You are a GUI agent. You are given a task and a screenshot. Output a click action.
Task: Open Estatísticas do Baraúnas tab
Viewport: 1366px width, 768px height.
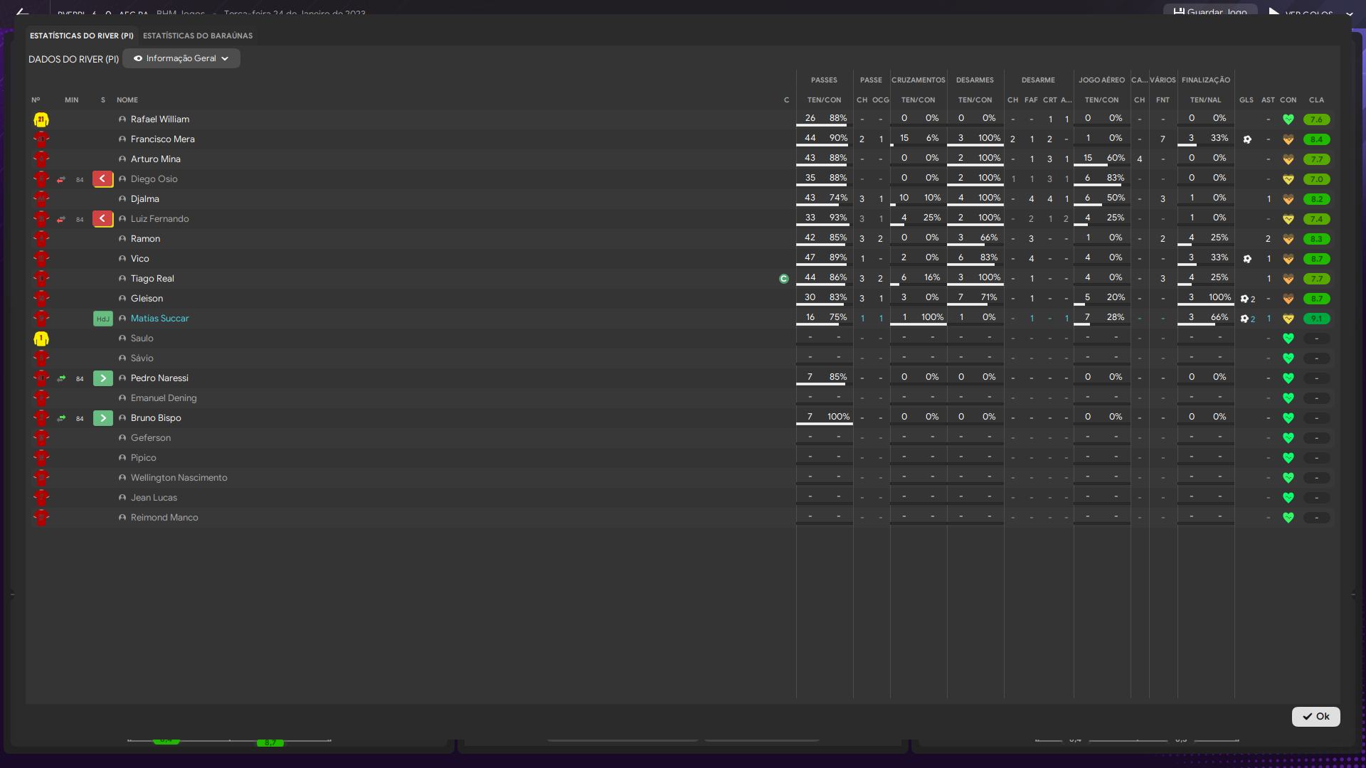point(198,36)
